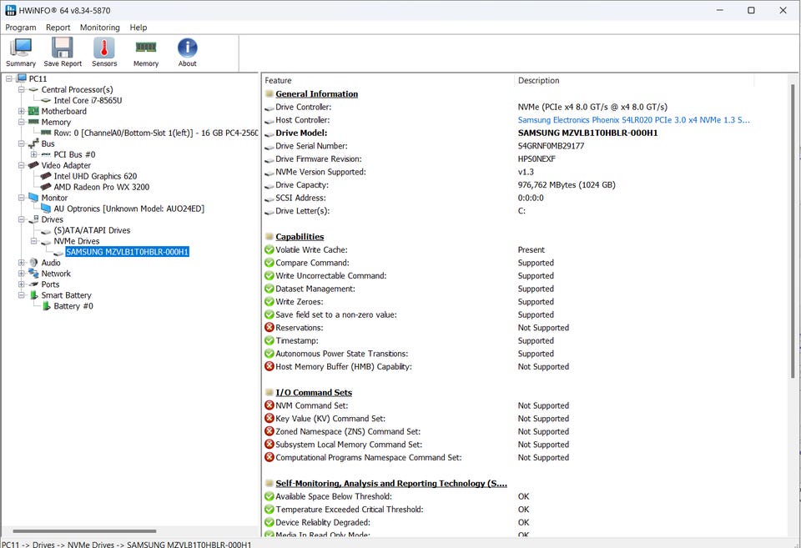Screen dimensions: 801x548
Task: Select the AU Optronics monitor item
Action: click(128, 209)
